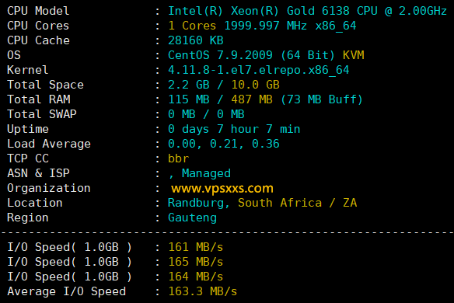
Task: Select '0 MB / 0 MB' swap value
Action: point(206,114)
